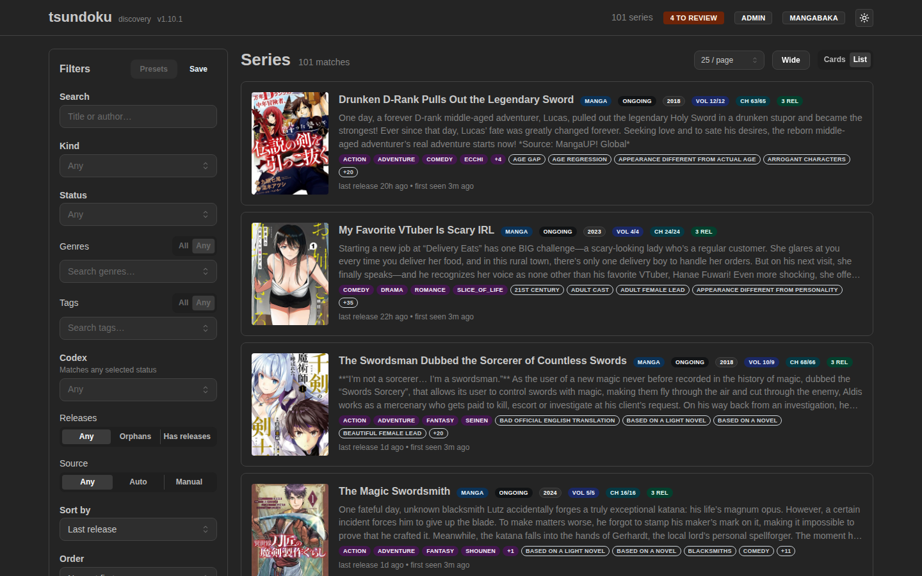Click the 101 series count
Screen dimensions: 922x576
point(632,17)
